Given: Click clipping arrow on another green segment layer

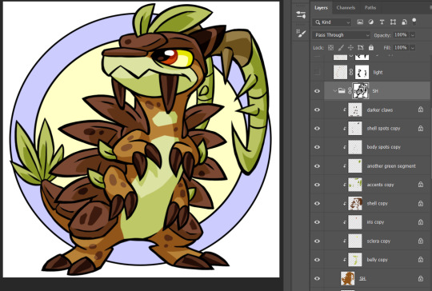Looking at the screenshot, I should 344,166.
